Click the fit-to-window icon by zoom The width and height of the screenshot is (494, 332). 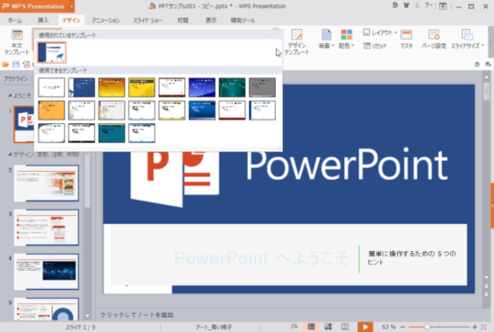tap(483, 327)
